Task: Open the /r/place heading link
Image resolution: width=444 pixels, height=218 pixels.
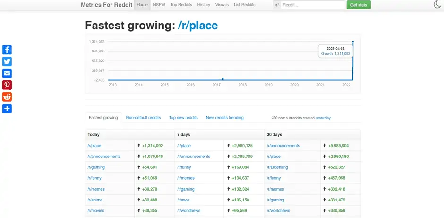Action: pos(197,26)
